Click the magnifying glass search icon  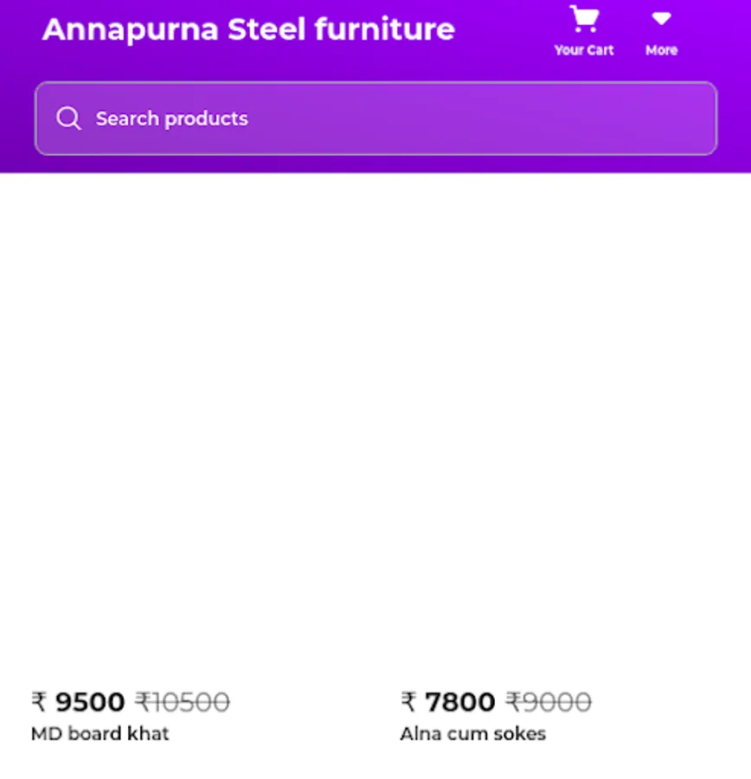tap(68, 119)
